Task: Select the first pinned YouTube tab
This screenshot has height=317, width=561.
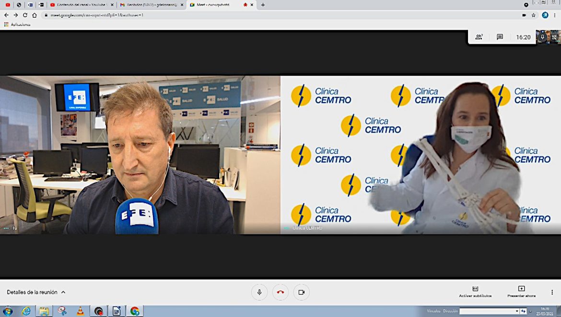Action: tap(8, 5)
